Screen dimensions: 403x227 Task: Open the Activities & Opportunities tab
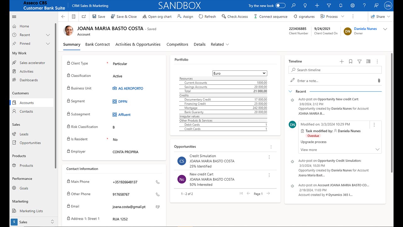click(x=138, y=44)
